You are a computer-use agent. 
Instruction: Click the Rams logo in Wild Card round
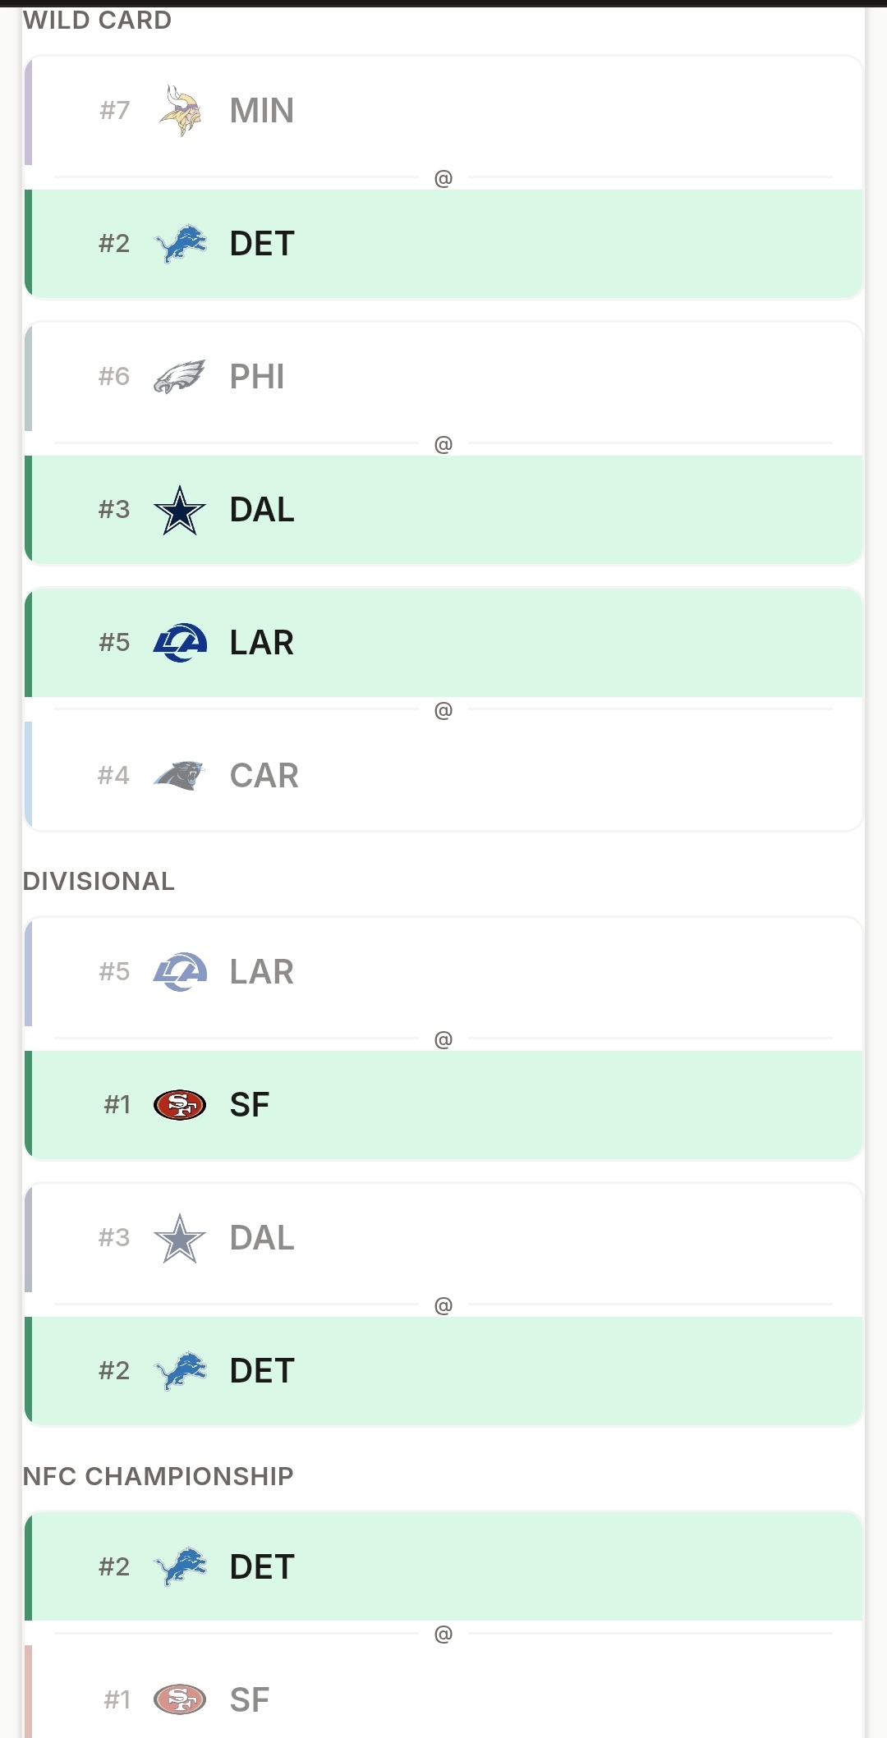(180, 643)
